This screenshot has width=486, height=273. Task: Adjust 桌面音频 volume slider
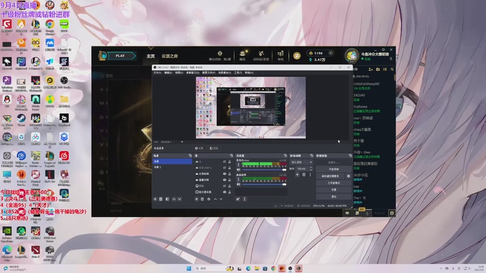click(264, 184)
